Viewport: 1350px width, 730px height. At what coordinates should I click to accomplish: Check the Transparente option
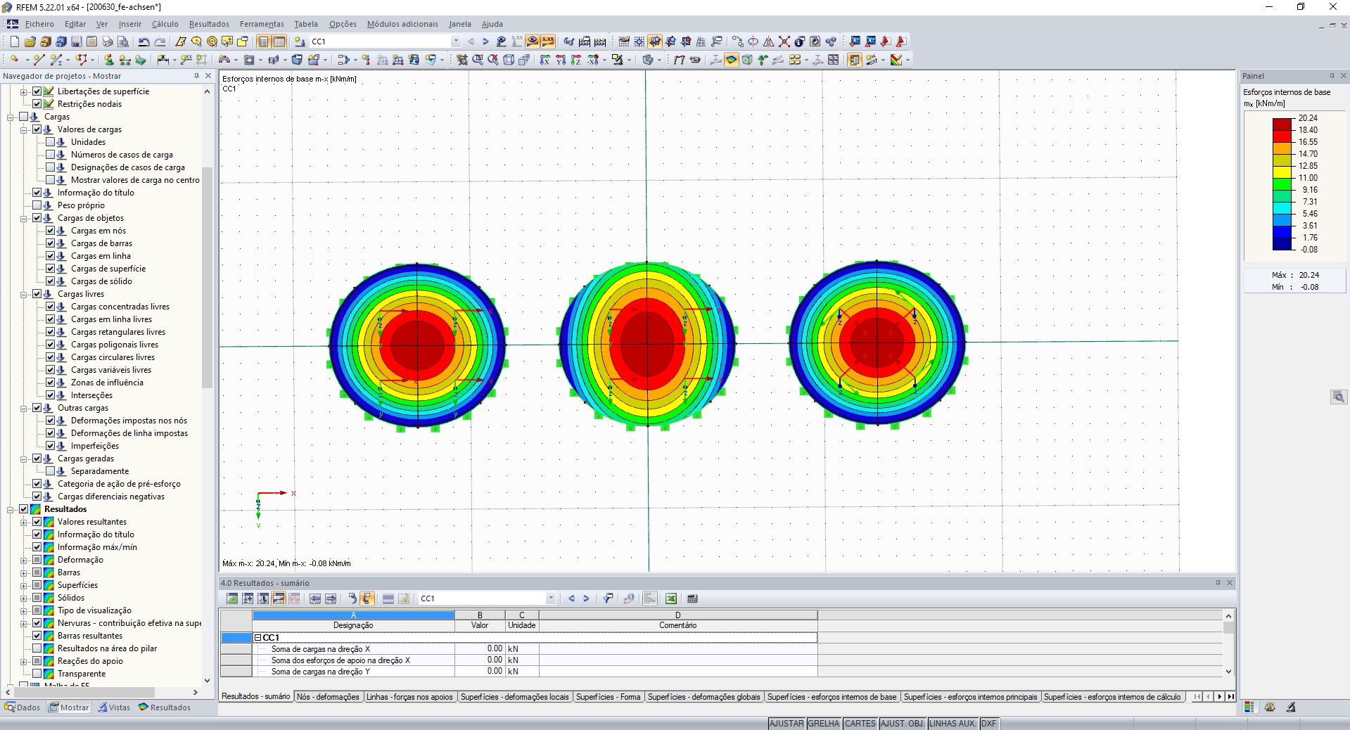[x=37, y=674]
